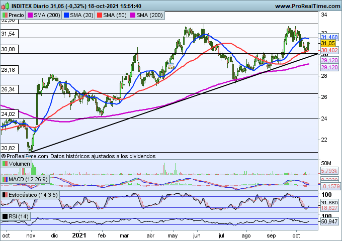Viewport: 342px width, 241px height.
Task: Click the upper magenta 29,120 value tag
Action: pyautogui.click(x=329, y=60)
